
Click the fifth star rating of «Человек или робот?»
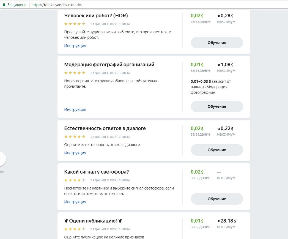(84, 24)
